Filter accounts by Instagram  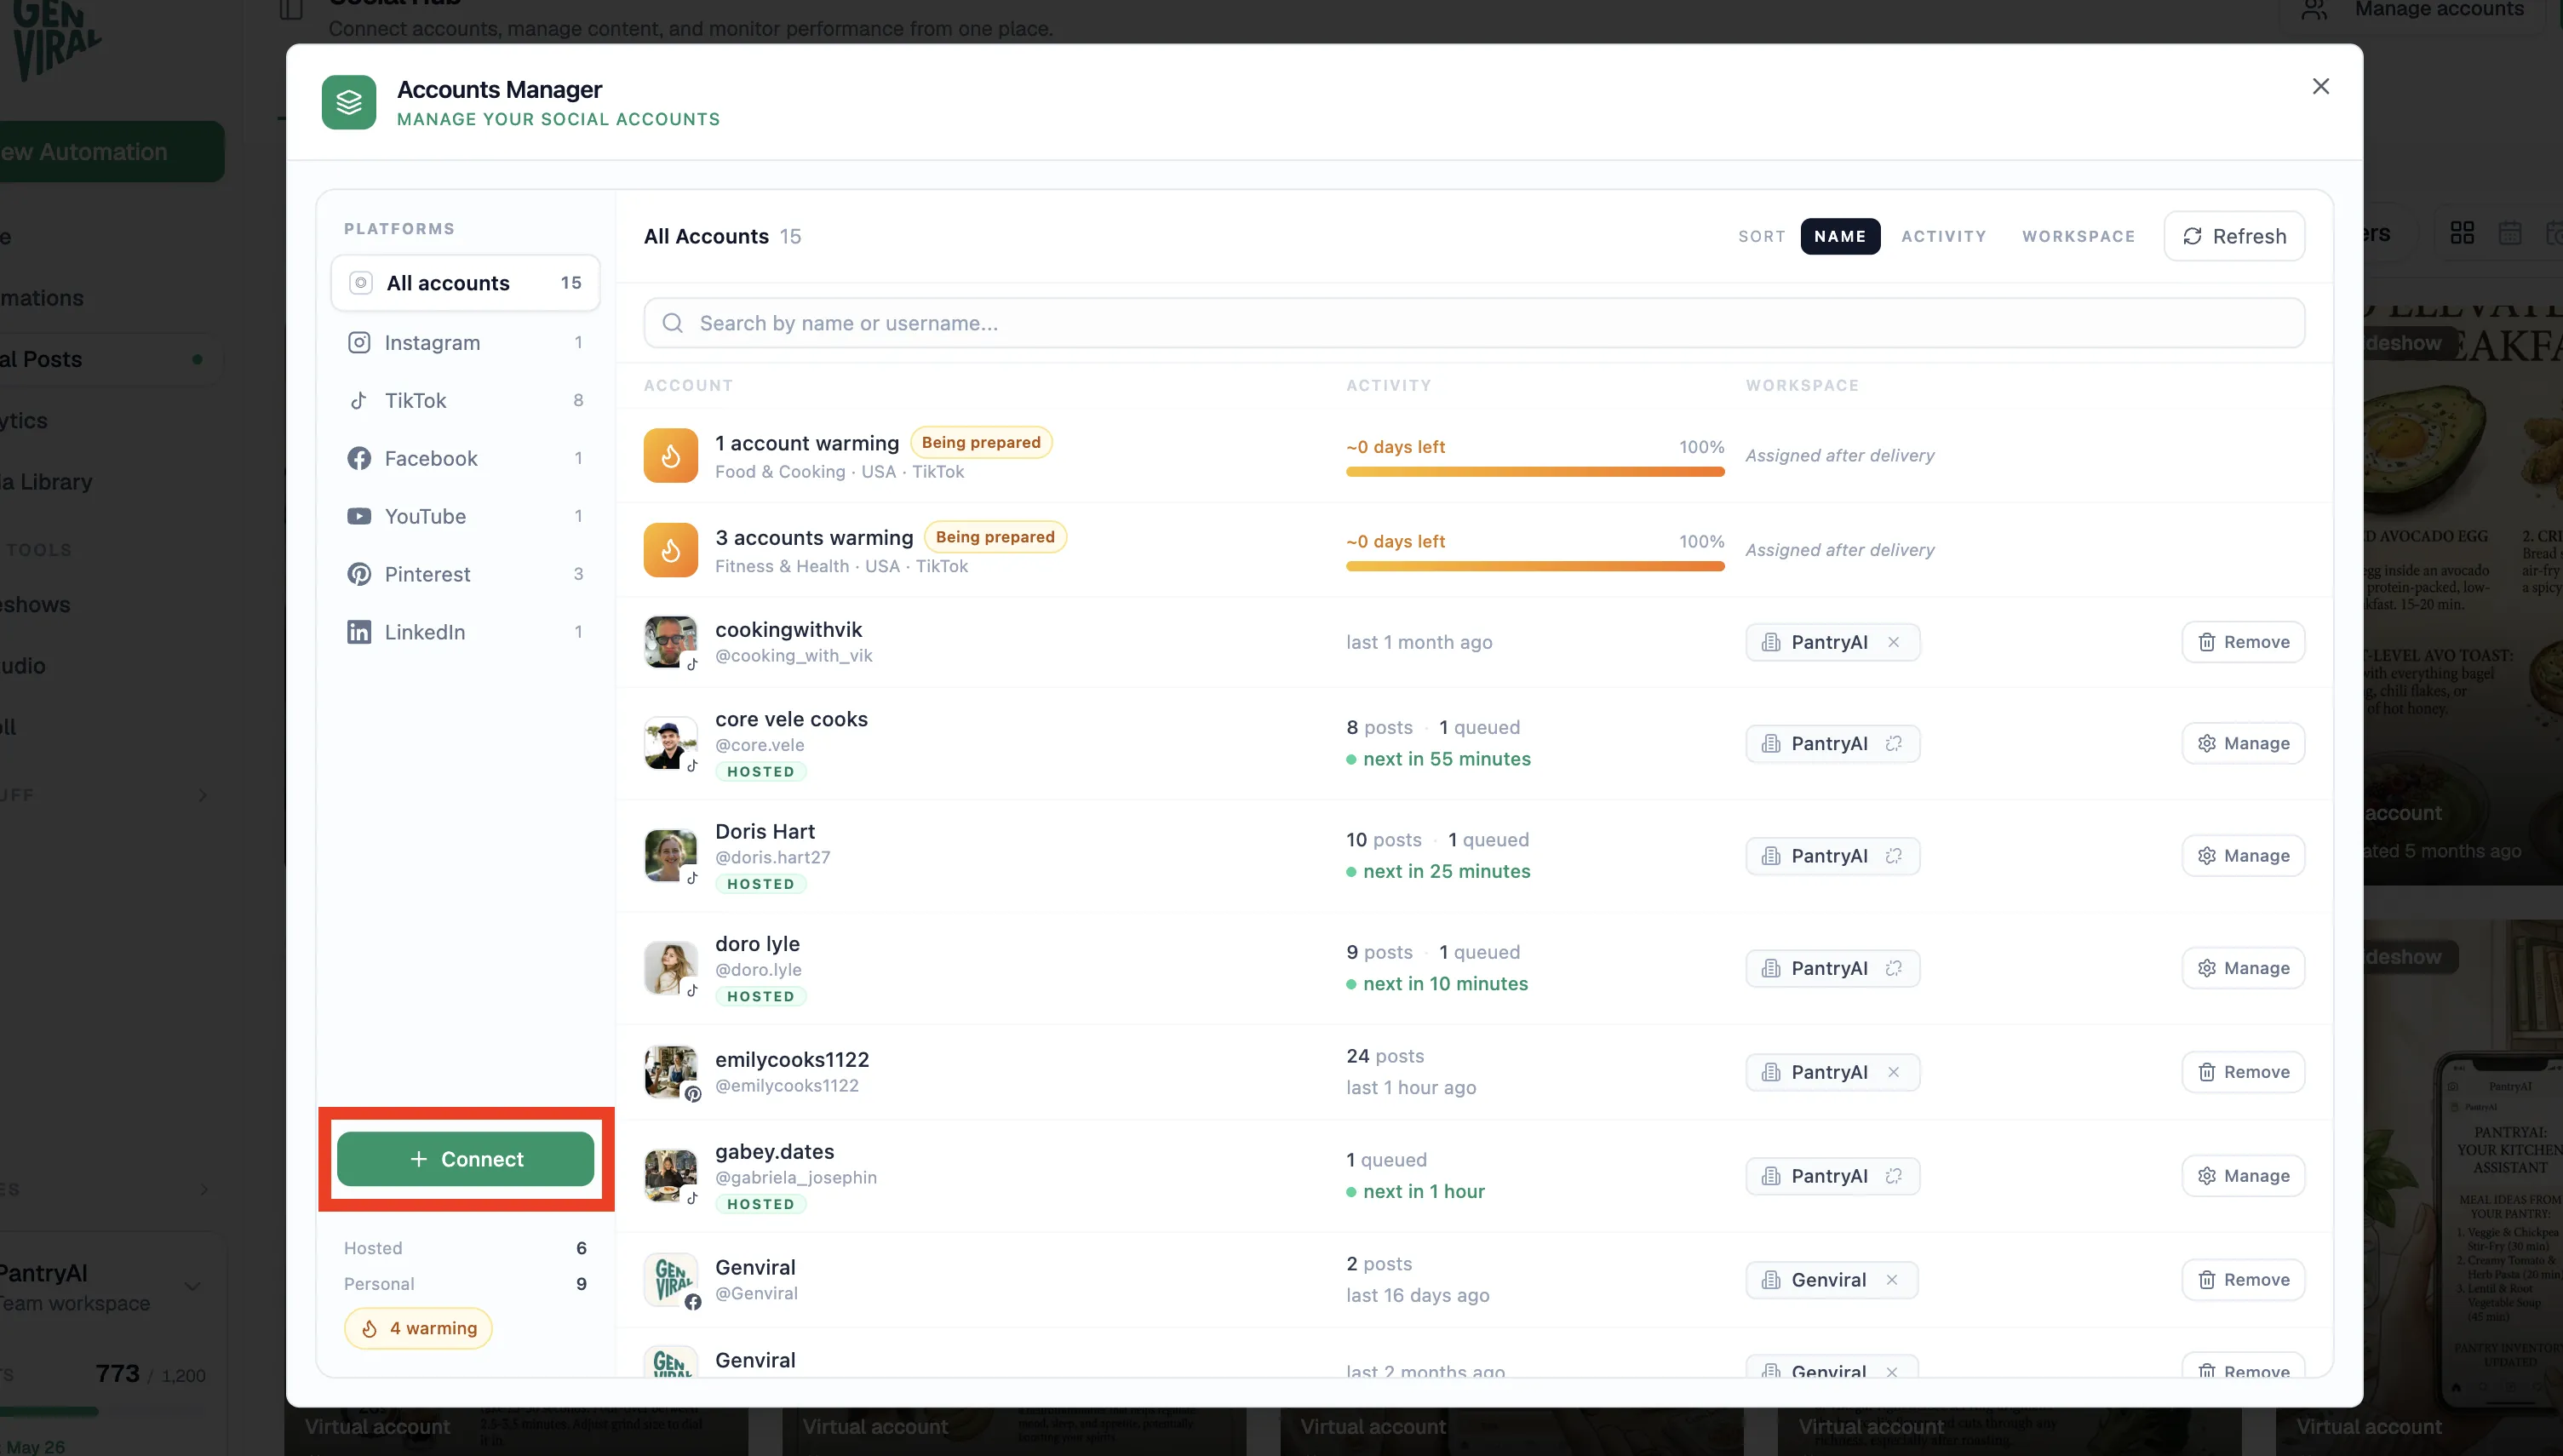click(465, 343)
